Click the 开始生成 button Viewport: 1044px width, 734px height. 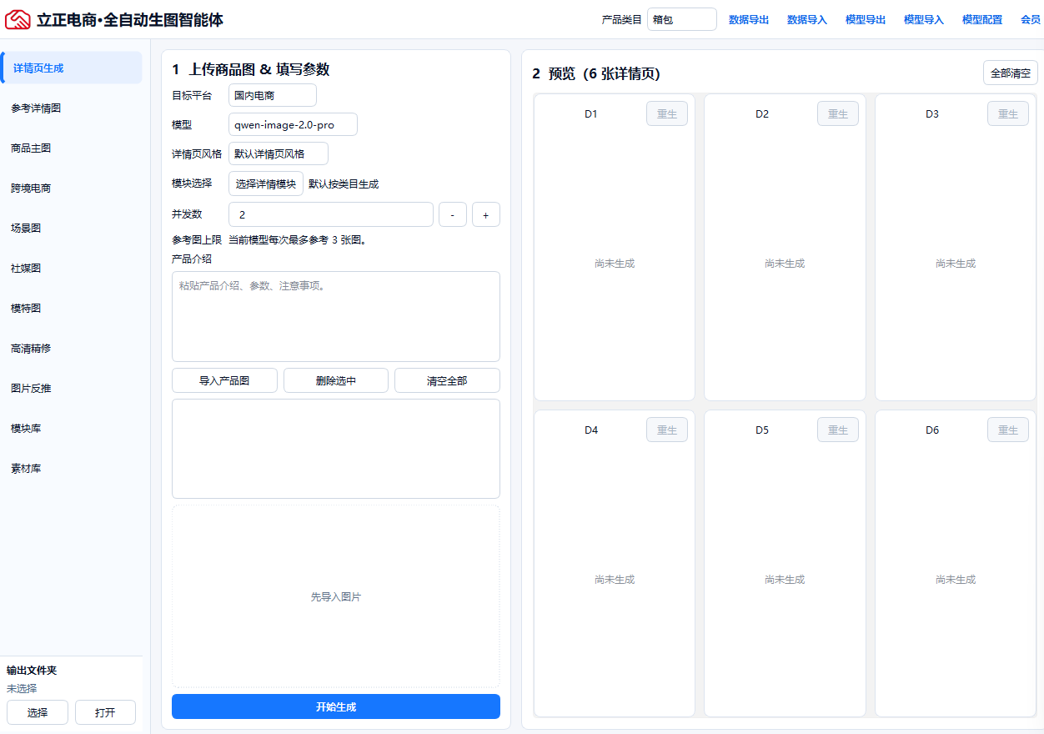(x=336, y=706)
